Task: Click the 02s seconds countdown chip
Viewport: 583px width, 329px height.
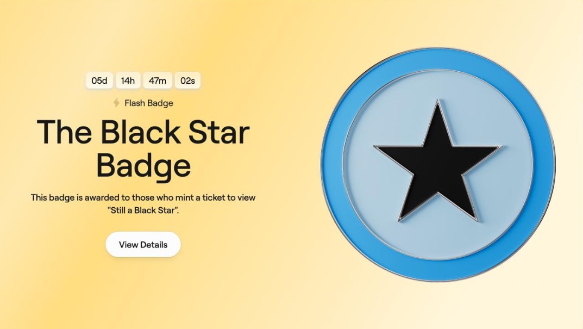Action: (188, 80)
